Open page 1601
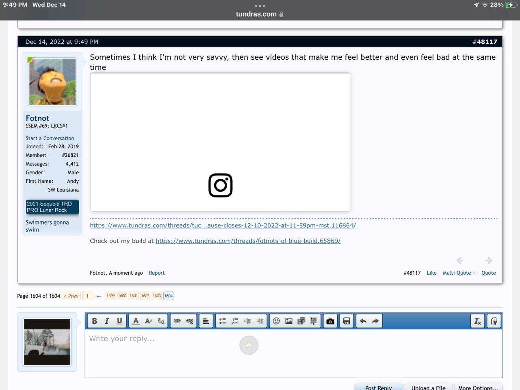This screenshot has height=390, width=520. click(x=134, y=296)
